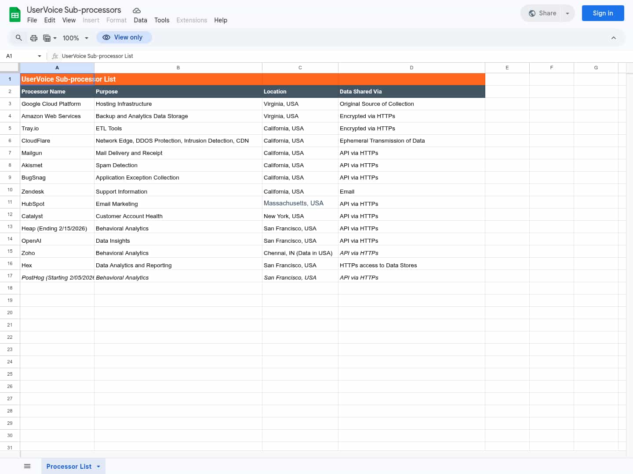Open the Name box dropdown arrow
This screenshot has height=474, width=633.
point(40,56)
